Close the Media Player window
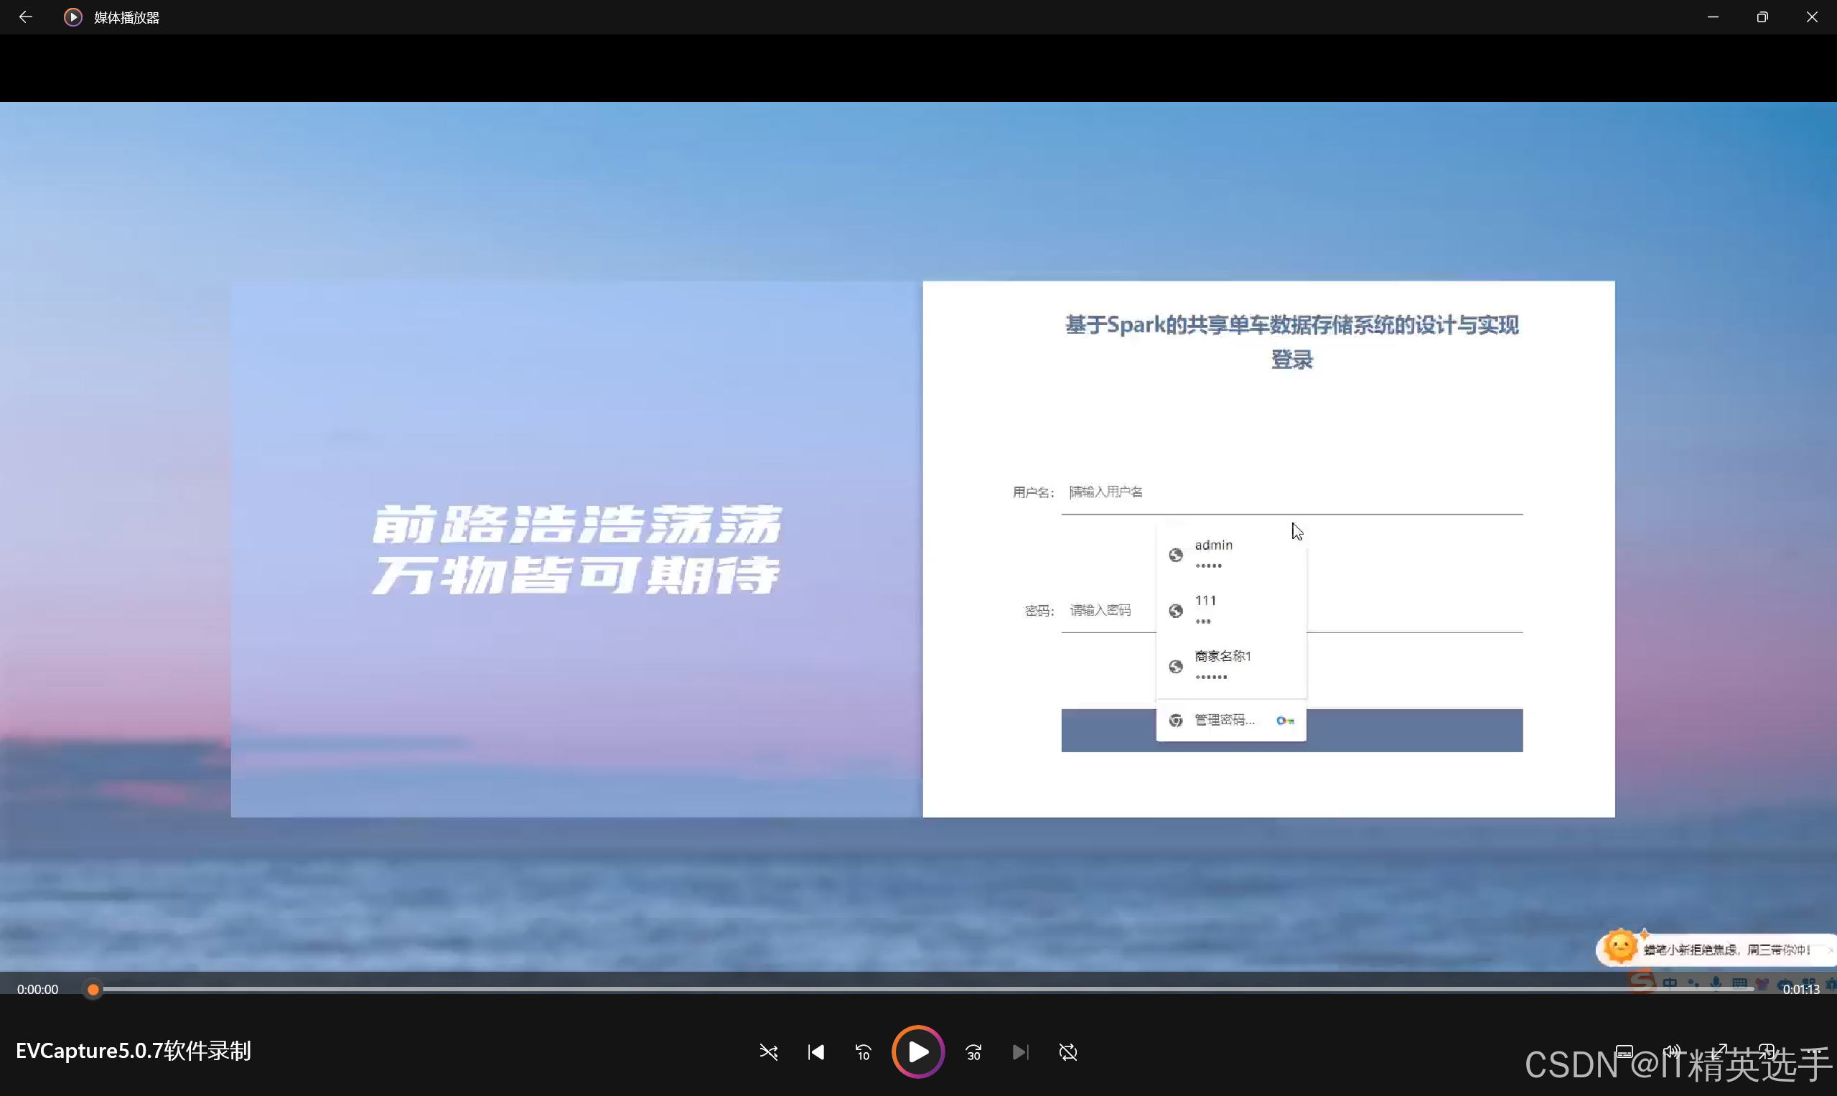1837x1096 pixels. pos(1812,17)
